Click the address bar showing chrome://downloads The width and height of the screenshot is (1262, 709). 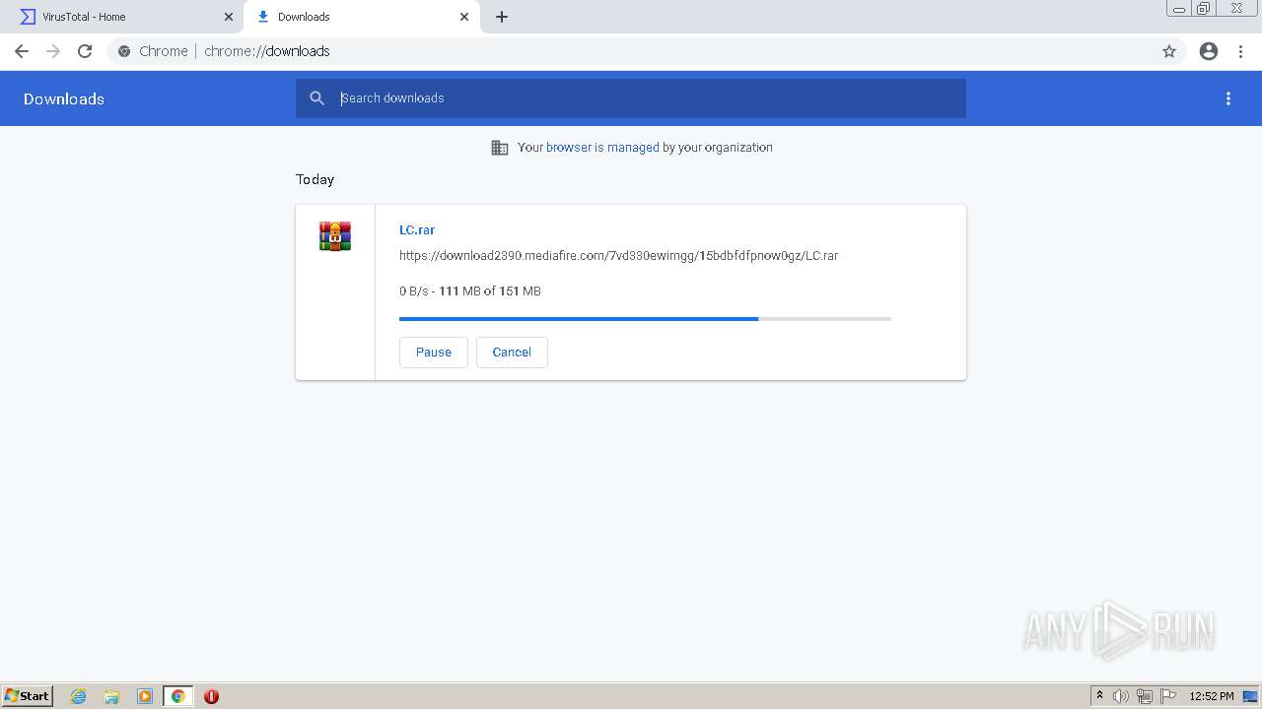[x=631, y=51]
